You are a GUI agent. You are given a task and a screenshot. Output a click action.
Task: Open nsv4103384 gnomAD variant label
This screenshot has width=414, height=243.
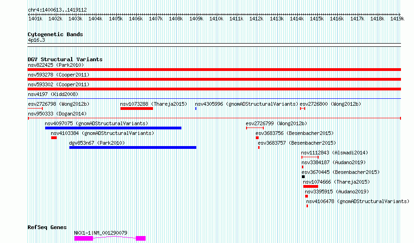[x=102, y=133]
